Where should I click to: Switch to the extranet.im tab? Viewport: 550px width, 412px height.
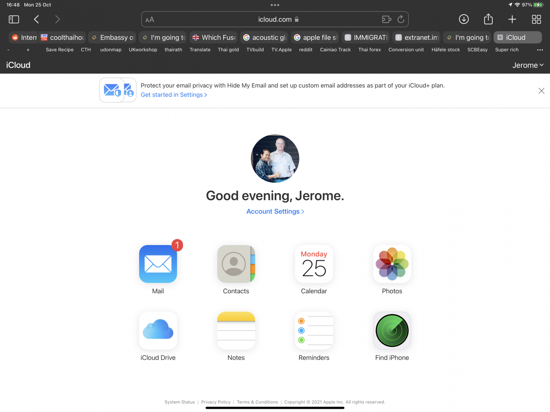(417, 37)
